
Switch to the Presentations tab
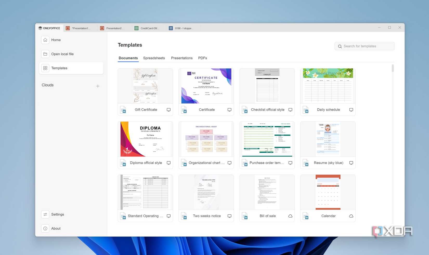click(182, 58)
